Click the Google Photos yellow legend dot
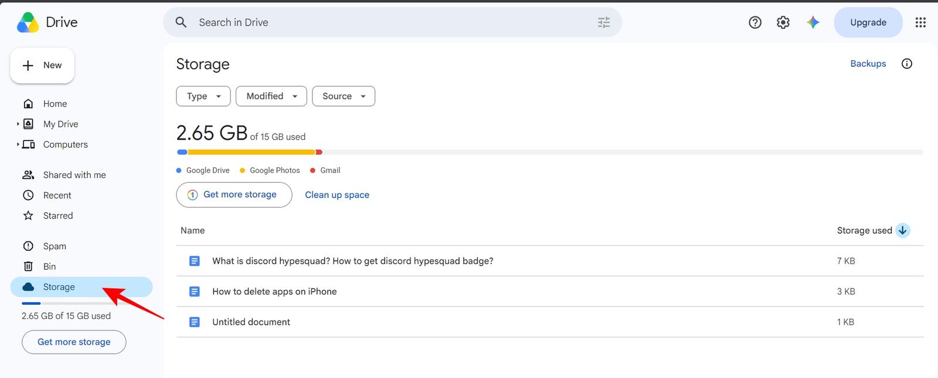Viewport: 938px width, 378px height. [x=242, y=171]
